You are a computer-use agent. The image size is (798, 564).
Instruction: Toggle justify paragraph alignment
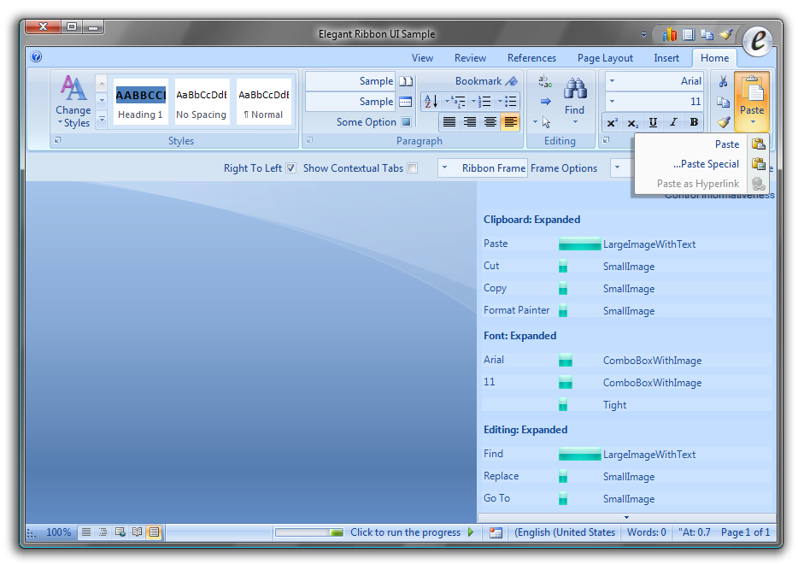[449, 122]
